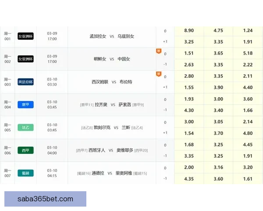Choose 5.18 away odds for 中国女
263x211 pixels.
tap(248, 53)
